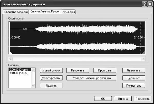This screenshot has height=104, width=154.
Task: Click the oscilloscope scroll left arrow
Action: point(11,59)
